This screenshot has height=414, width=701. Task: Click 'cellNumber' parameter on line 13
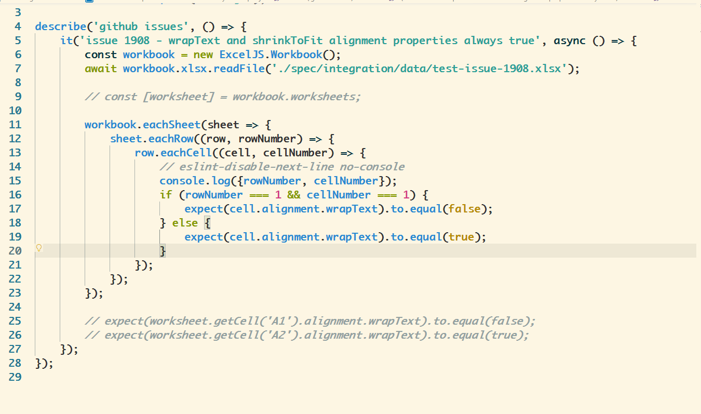point(294,153)
